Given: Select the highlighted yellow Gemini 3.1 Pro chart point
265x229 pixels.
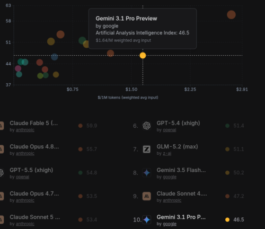Looking at the screenshot, I should pyautogui.click(x=143, y=56).
